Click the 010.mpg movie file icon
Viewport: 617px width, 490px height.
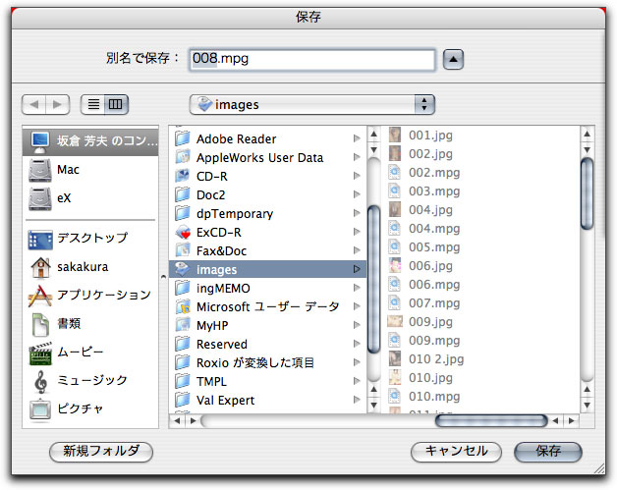pos(395,396)
